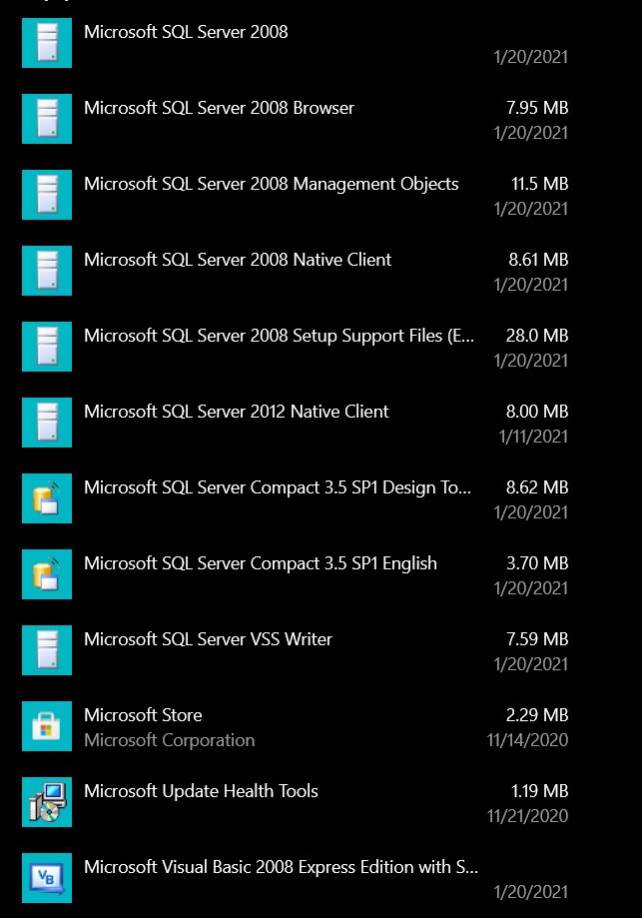Click the SQL Server 2008 Native Client icon
The width and height of the screenshot is (642, 918).
47,271
